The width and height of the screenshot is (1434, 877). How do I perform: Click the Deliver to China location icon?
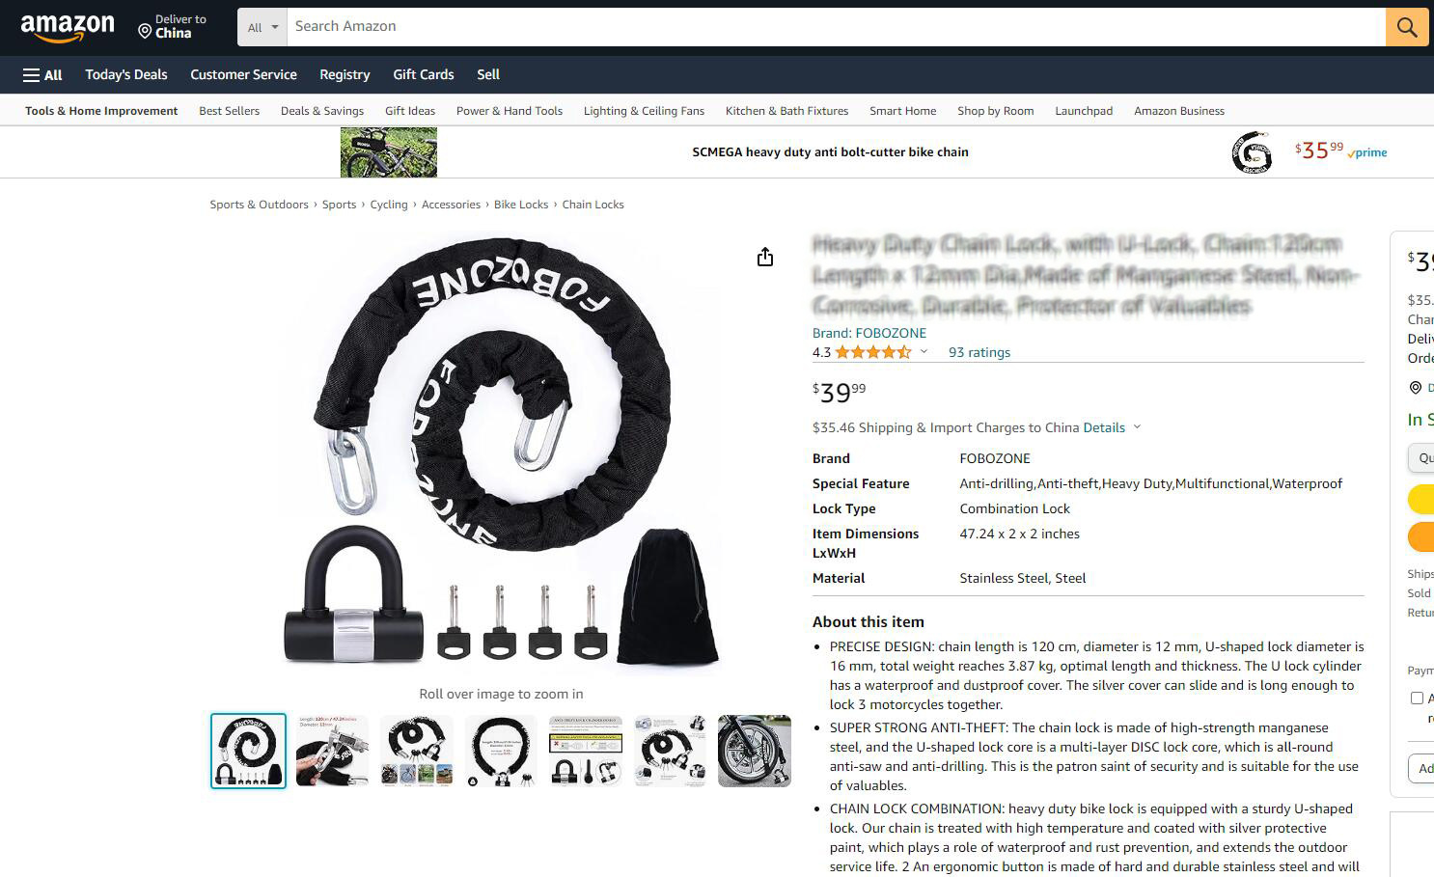[x=145, y=32]
